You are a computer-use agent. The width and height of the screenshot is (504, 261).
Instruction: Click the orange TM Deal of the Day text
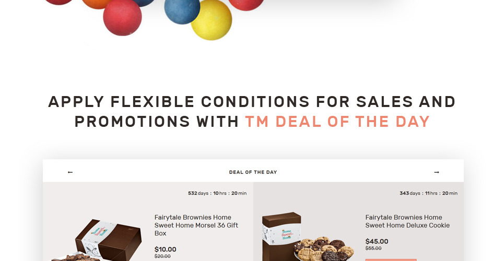click(337, 122)
